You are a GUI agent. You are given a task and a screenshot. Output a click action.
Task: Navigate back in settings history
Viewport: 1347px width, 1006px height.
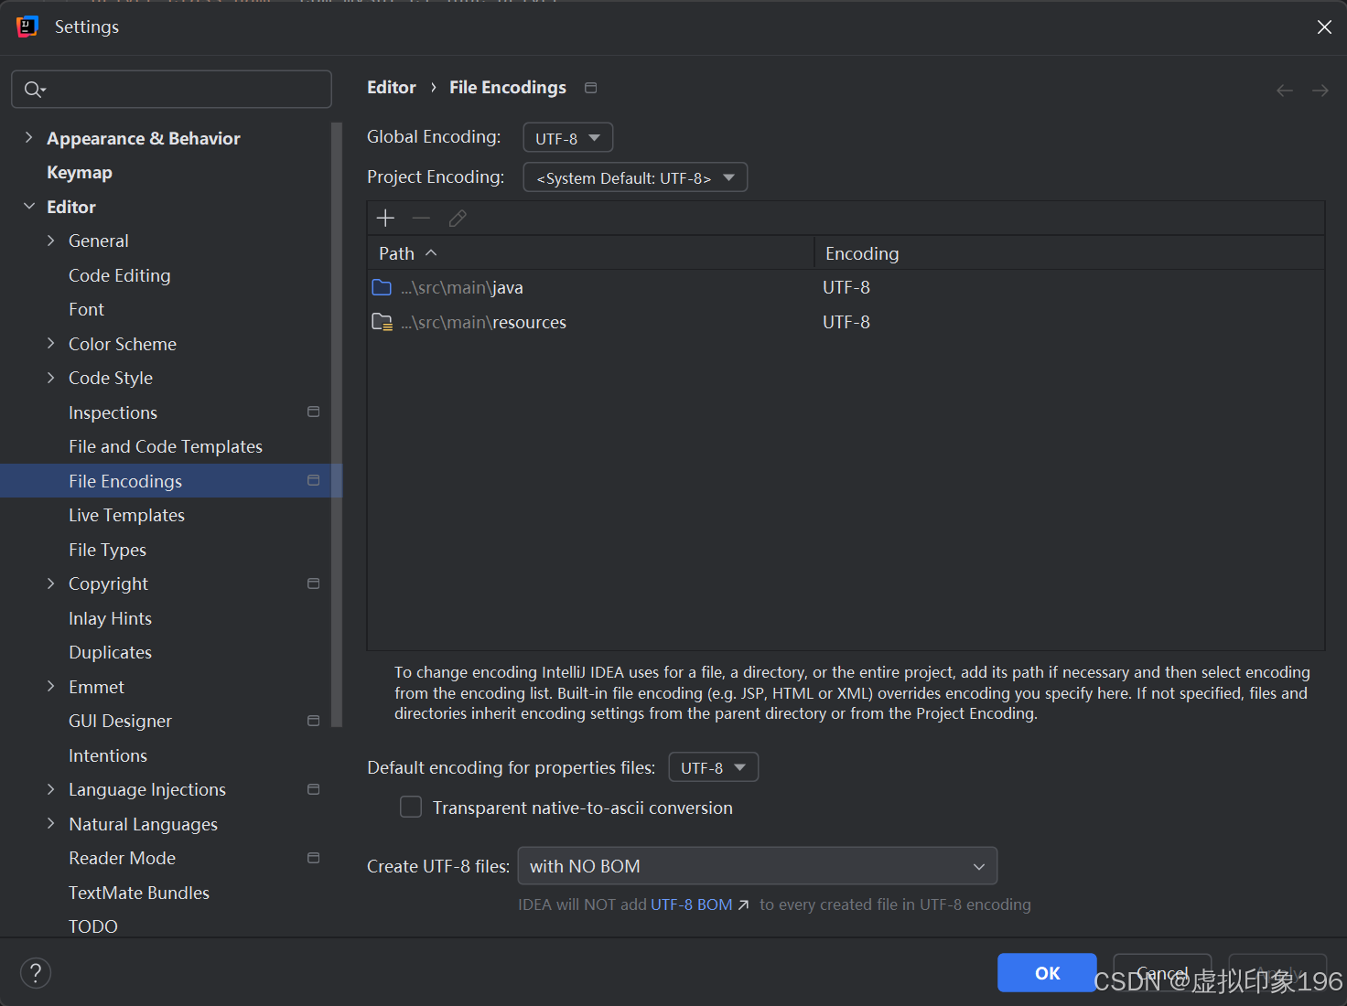[x=1284, y=90]
